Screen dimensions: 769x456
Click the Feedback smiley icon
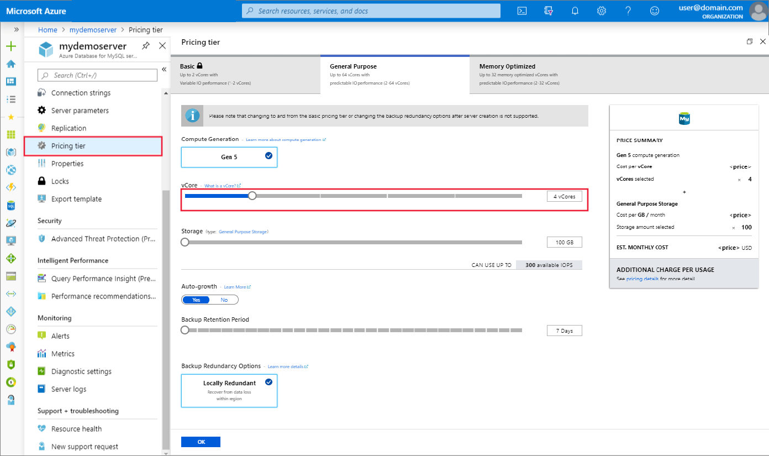655,11
